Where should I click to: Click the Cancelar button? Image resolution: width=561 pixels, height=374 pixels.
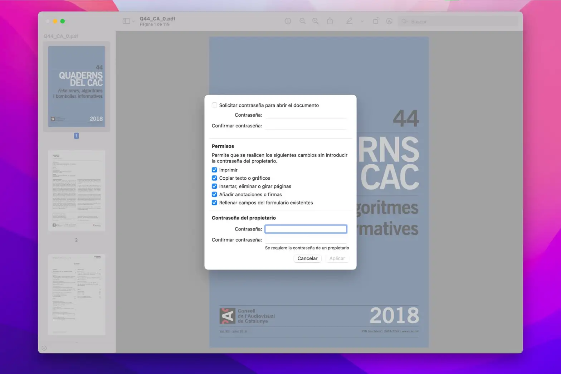tap(307, 258)
